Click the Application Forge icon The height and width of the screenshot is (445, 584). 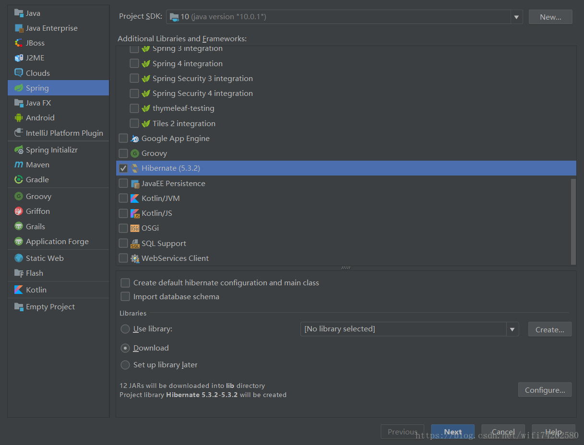pos(19,241)
